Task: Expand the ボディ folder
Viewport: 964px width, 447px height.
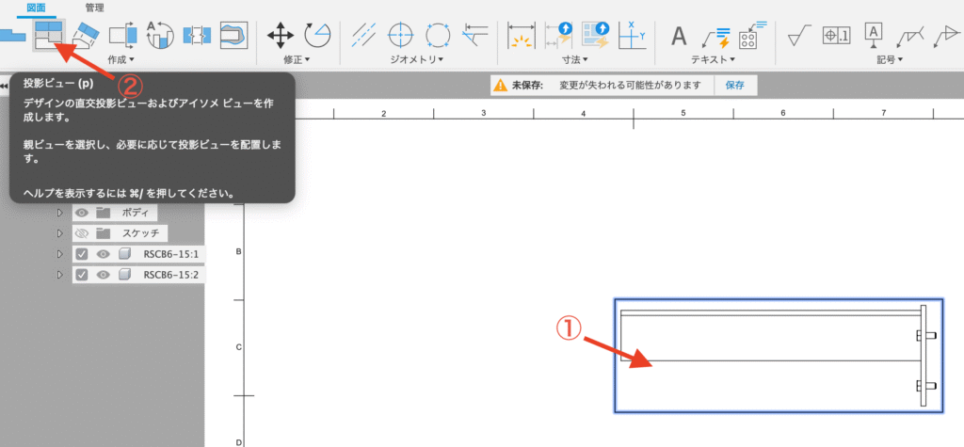Action: point(59,213)
